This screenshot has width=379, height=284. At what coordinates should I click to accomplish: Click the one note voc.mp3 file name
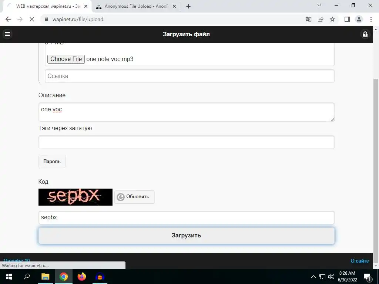click(110, 59)
